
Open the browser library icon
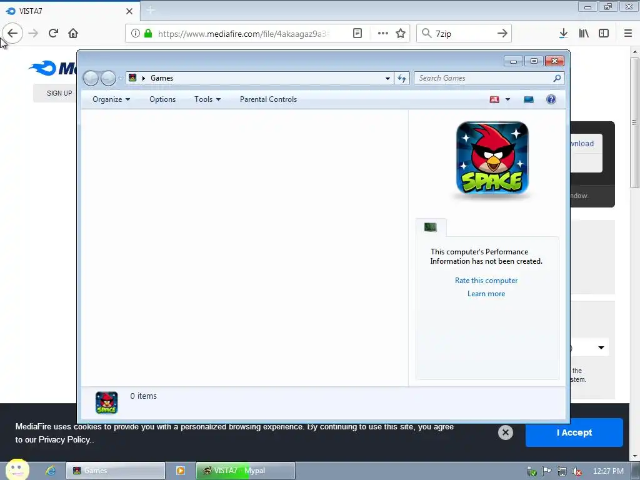(584, 33)
